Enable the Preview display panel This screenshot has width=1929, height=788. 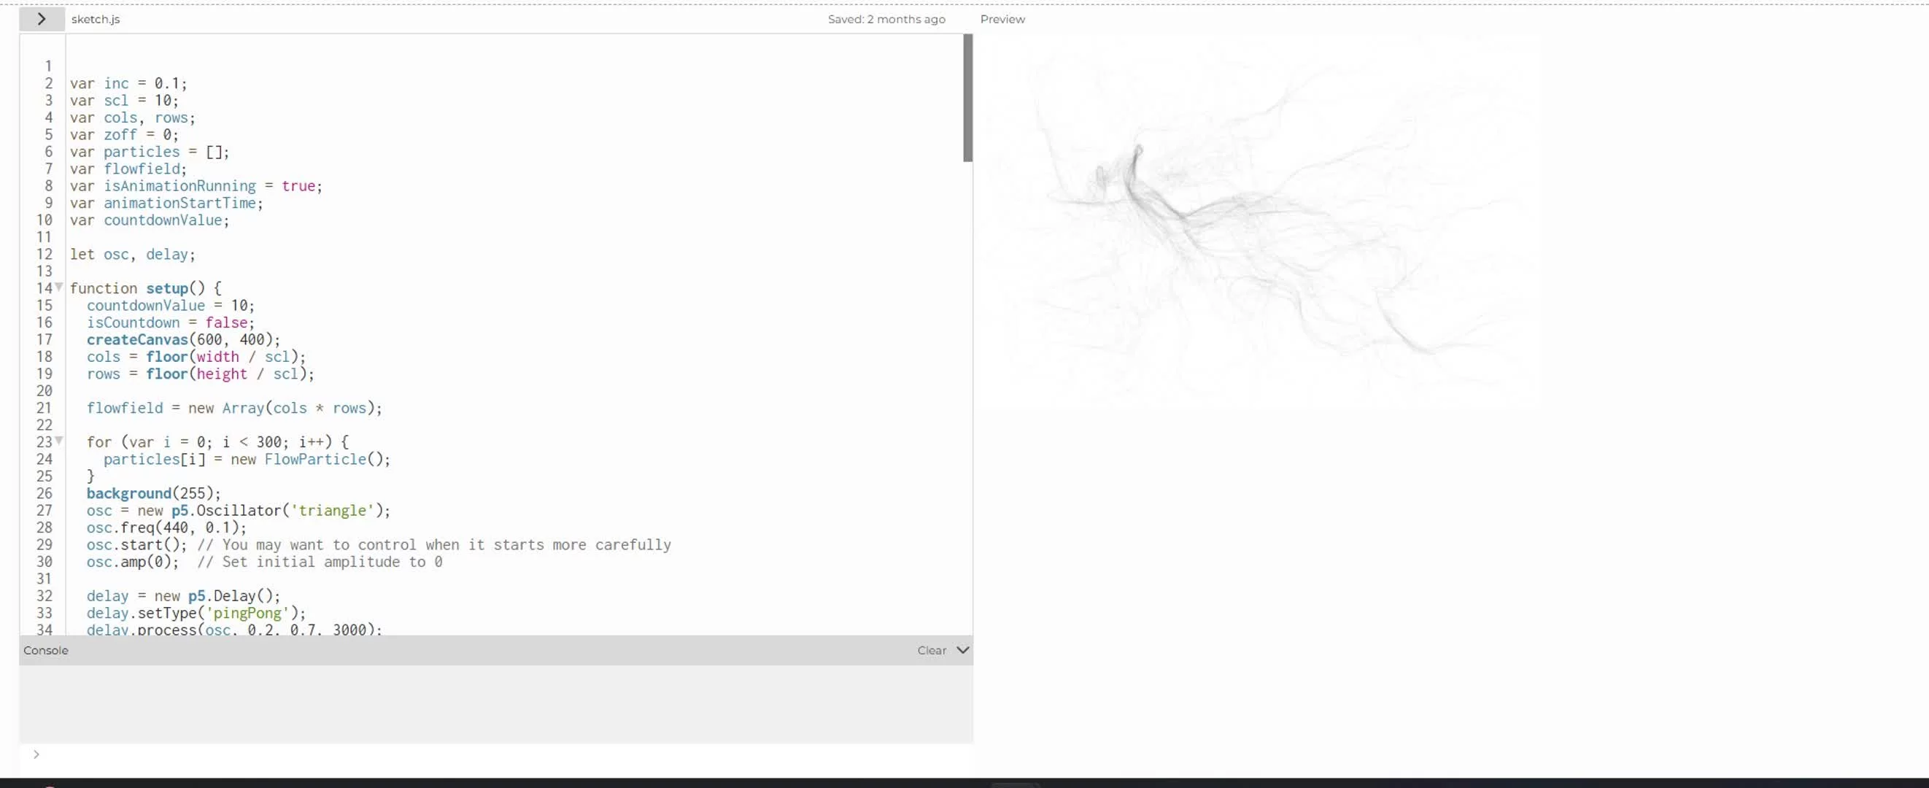(1002, 18)
